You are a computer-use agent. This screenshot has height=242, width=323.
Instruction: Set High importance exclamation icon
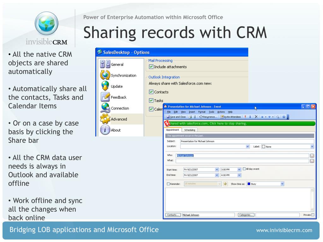tap(245, 117)
